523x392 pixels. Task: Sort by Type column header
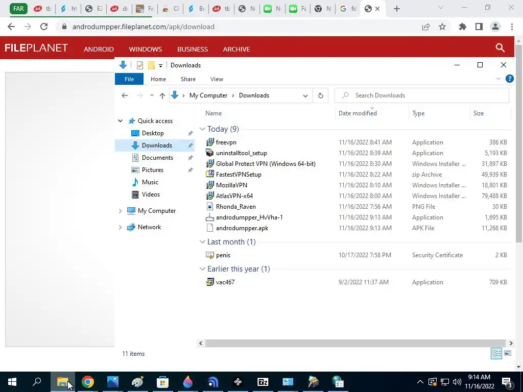pyautogui.click(x=439, y=113)
